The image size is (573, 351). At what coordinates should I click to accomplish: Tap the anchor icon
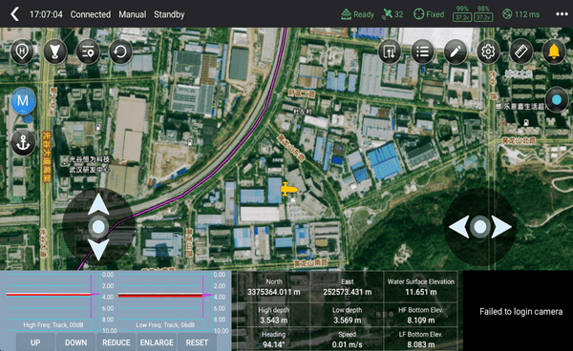pyautogui.click(x=23, y=143)
